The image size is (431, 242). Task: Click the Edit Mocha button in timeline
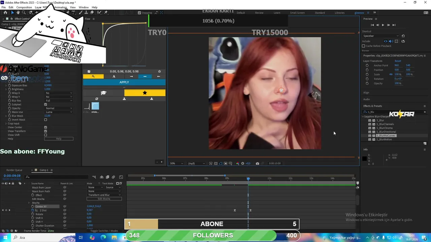click(104, 199)
